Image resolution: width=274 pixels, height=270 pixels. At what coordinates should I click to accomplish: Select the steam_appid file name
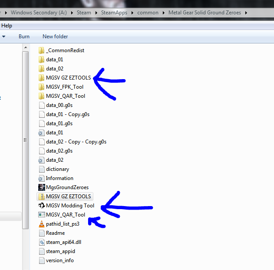point(60,251)
